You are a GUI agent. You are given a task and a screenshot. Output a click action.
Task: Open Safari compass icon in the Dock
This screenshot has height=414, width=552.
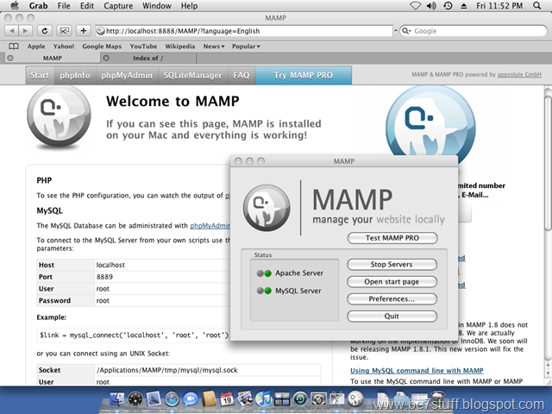(172, 399)
